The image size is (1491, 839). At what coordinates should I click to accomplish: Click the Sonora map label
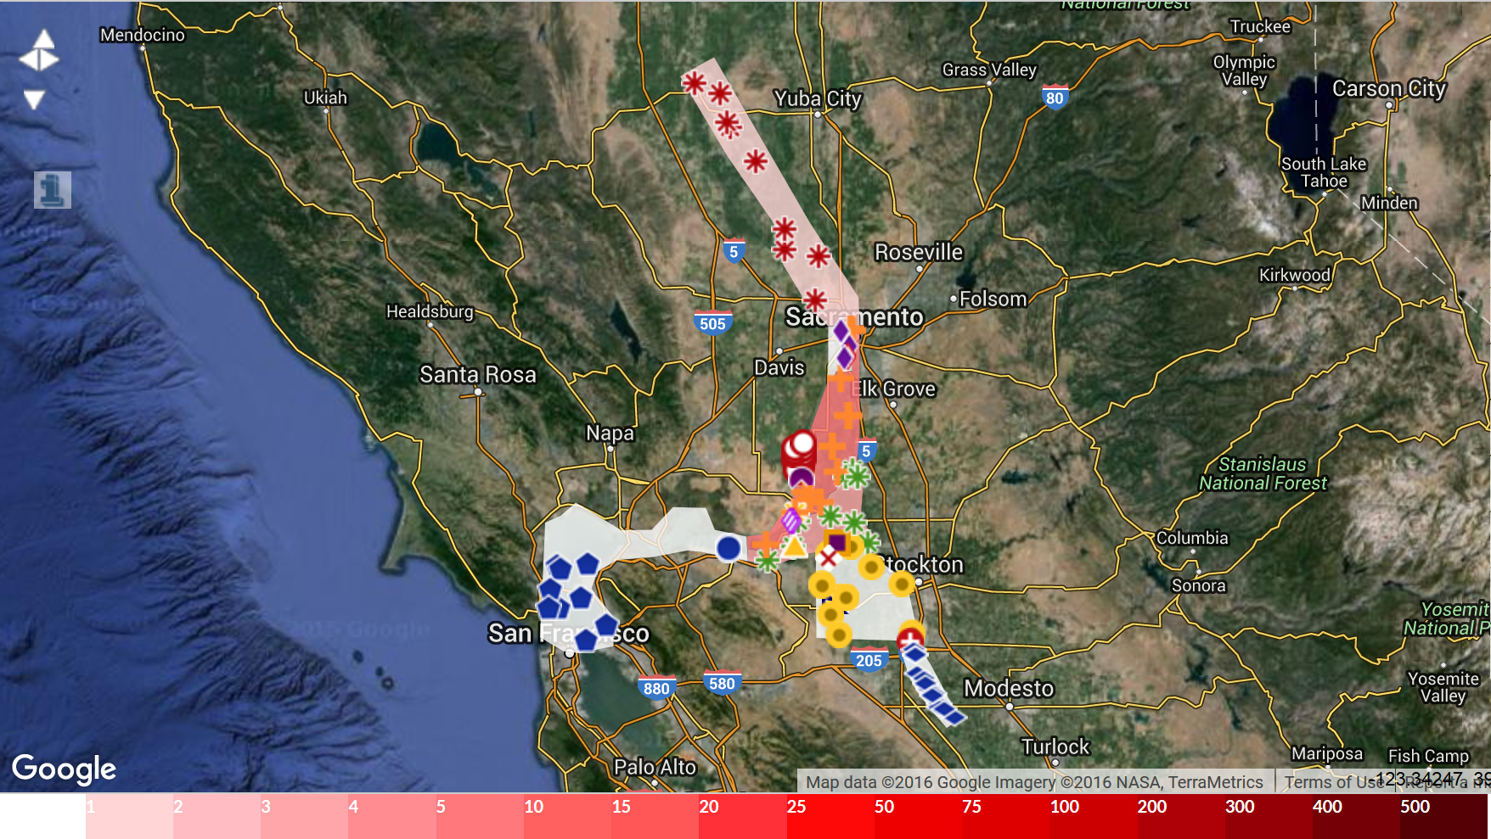coord(1199,585)
